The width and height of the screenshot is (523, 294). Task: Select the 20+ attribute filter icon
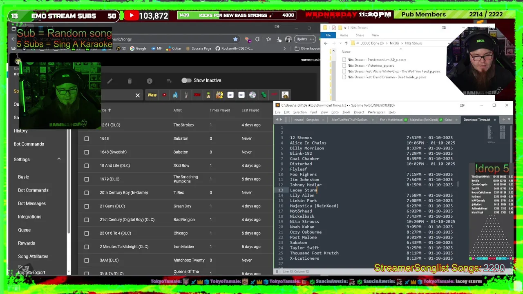[241, 95]
